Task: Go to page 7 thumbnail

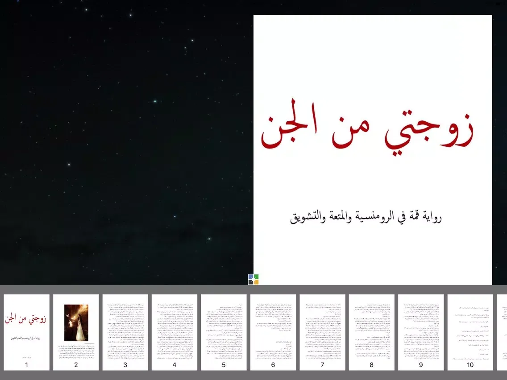Action: pos(322,332)
